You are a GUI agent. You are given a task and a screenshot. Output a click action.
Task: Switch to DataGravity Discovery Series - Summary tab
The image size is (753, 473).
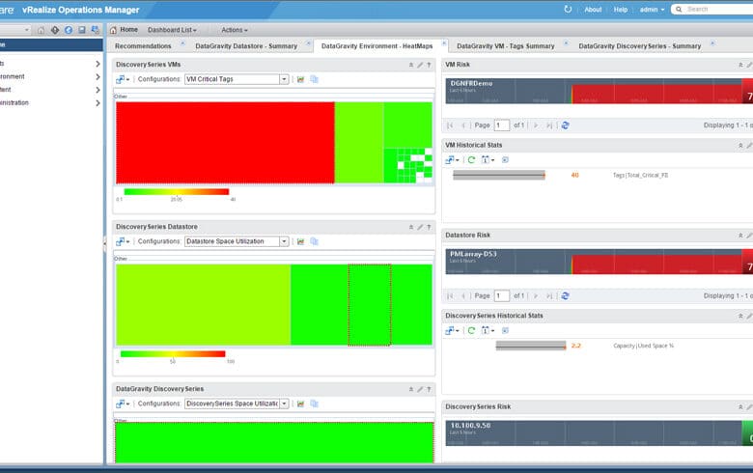640,46
